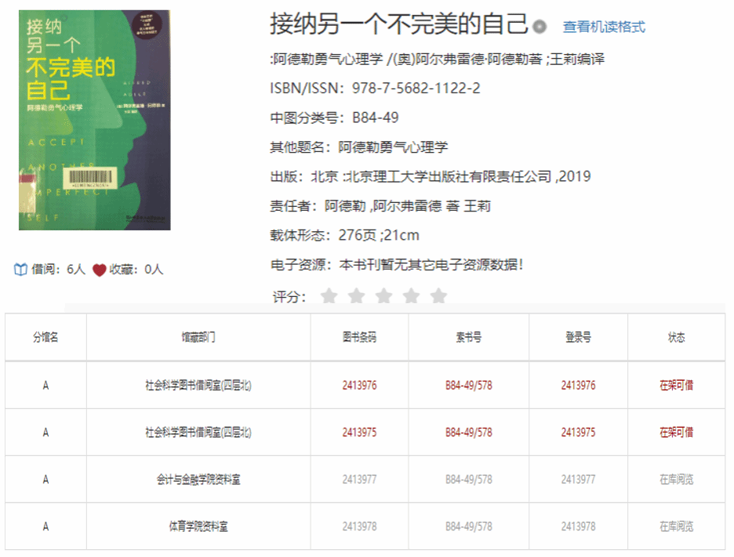Click the fourth rating star
Screen dimensions: 734x557
coord(412,296)
